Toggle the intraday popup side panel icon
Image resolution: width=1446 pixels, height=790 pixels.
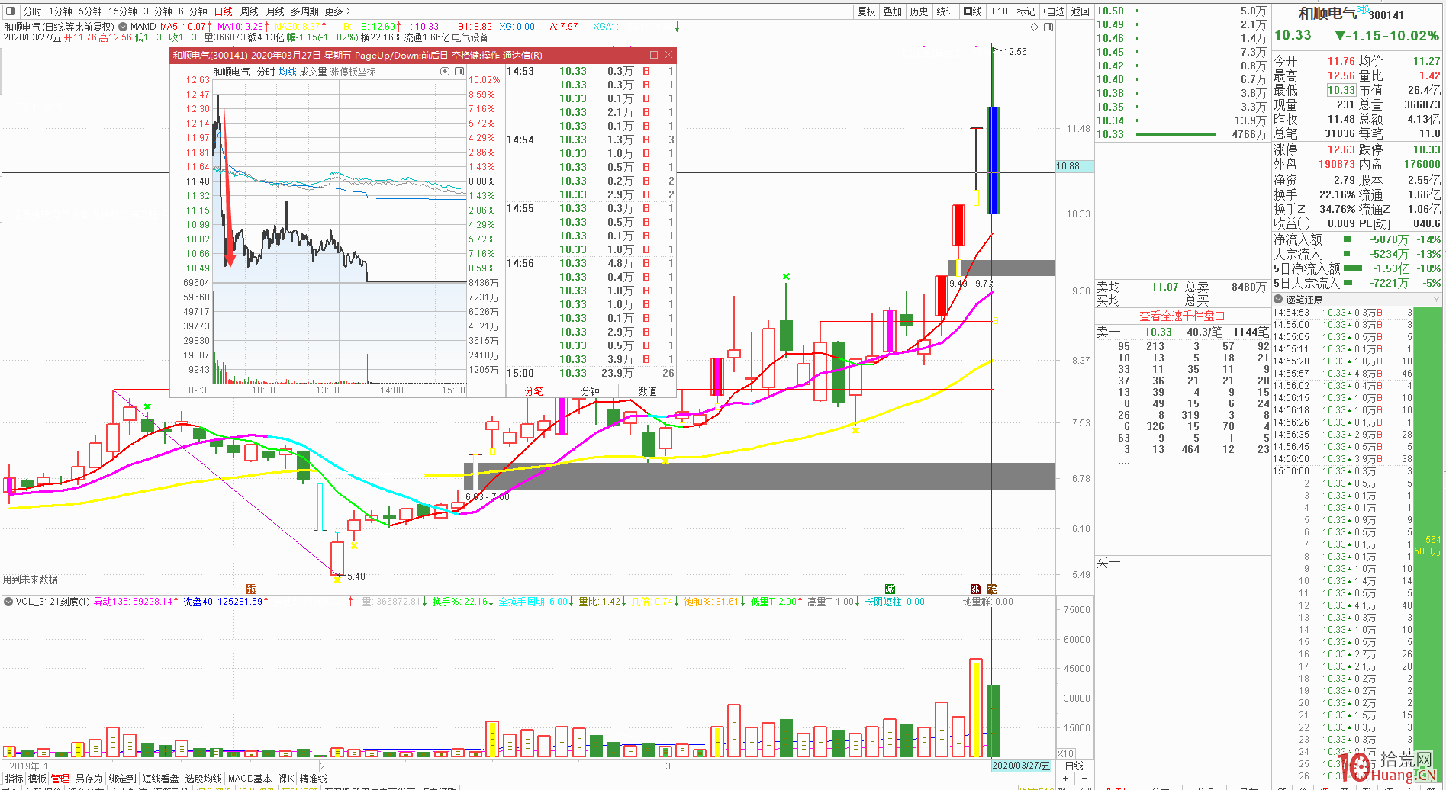click(x=459, y=72)
